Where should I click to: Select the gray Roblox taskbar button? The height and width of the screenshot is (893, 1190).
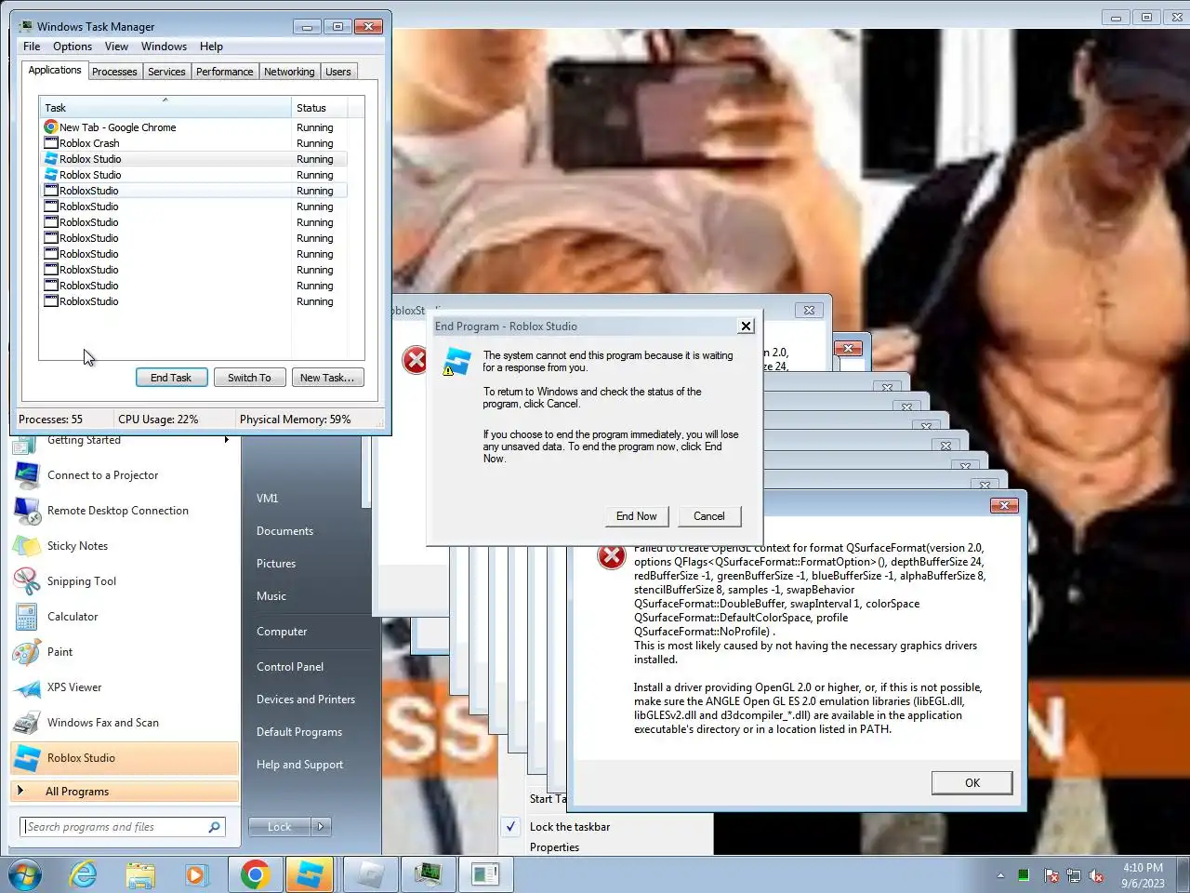[370, 874]
